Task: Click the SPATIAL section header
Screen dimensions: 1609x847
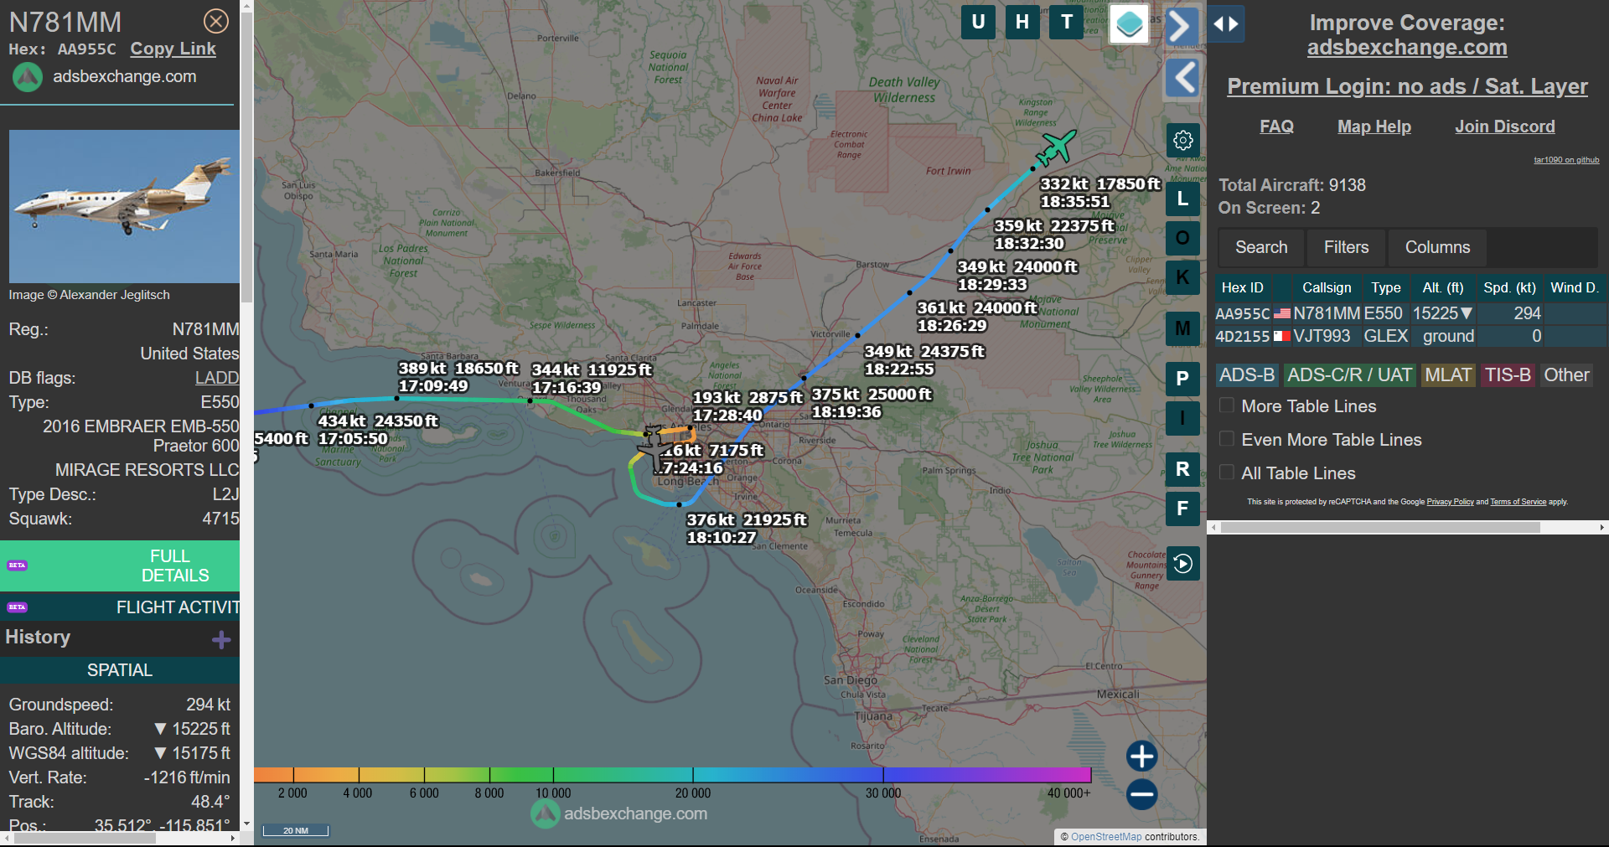Action: (x=120, y=670)
